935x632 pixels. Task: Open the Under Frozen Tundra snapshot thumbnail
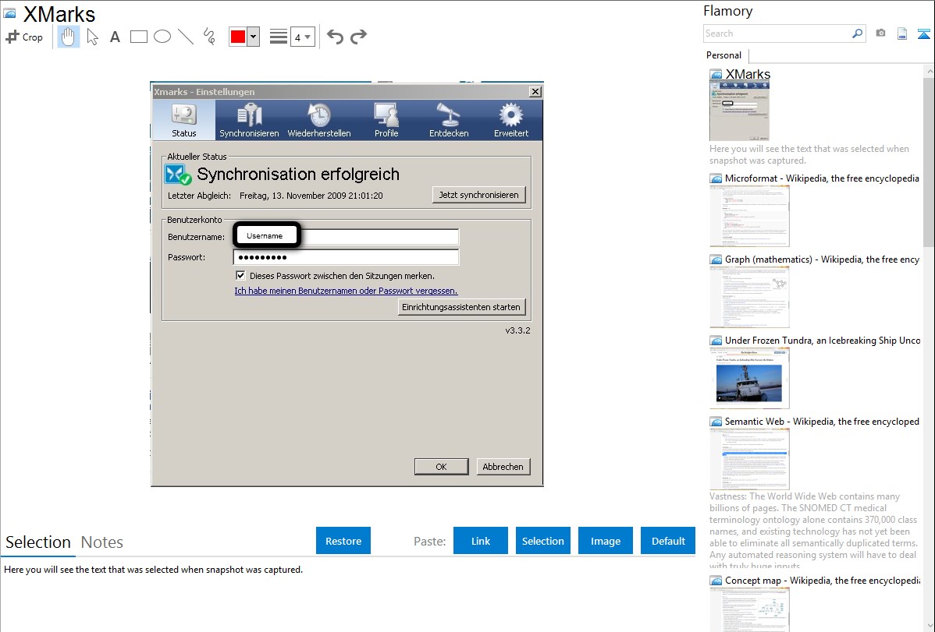[749, 378]
